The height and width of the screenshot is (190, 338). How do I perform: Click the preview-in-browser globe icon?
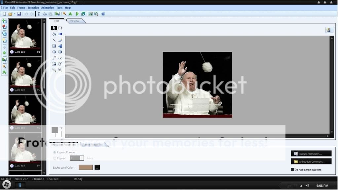click(x=83, y=14)
